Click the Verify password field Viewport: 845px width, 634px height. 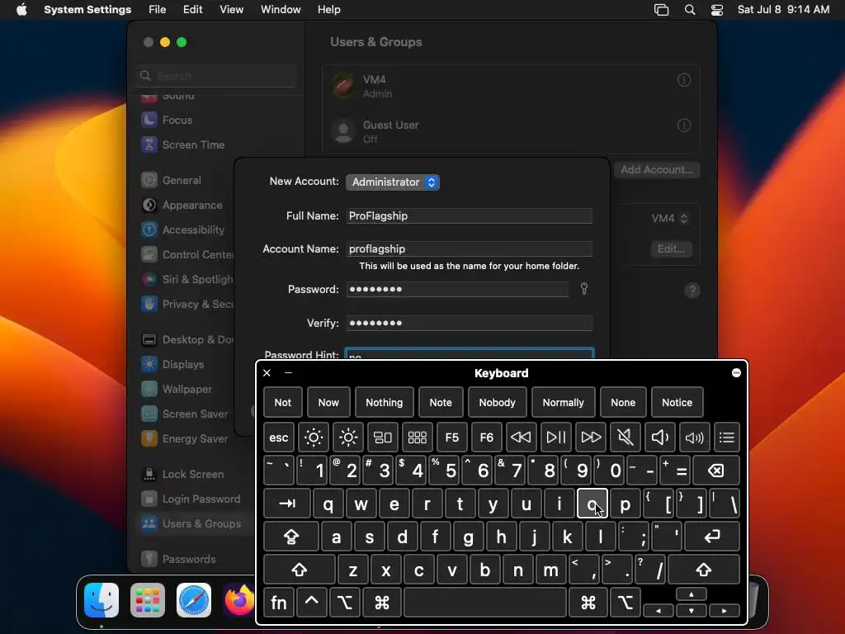click(x=470, y=323)
